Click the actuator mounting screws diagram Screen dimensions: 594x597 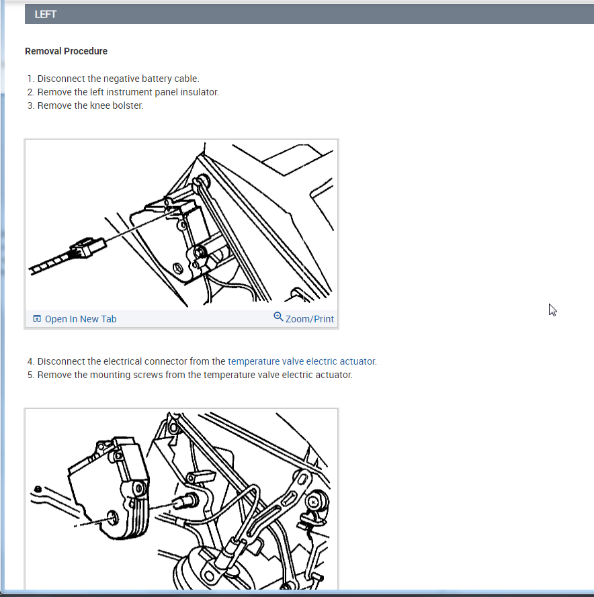click(181, 500)
